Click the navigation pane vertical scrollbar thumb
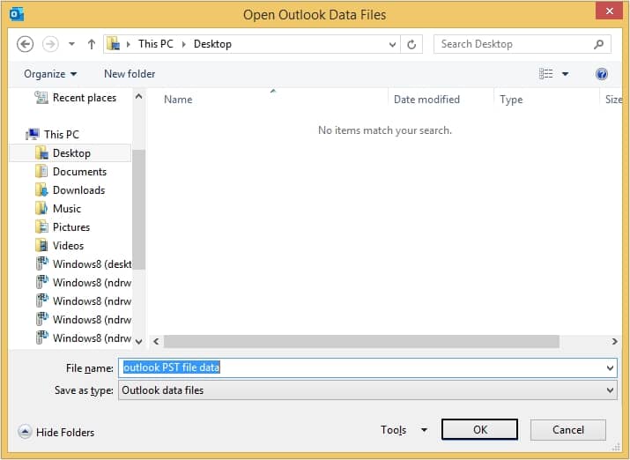Screen dimensions: 630x460 138,210
